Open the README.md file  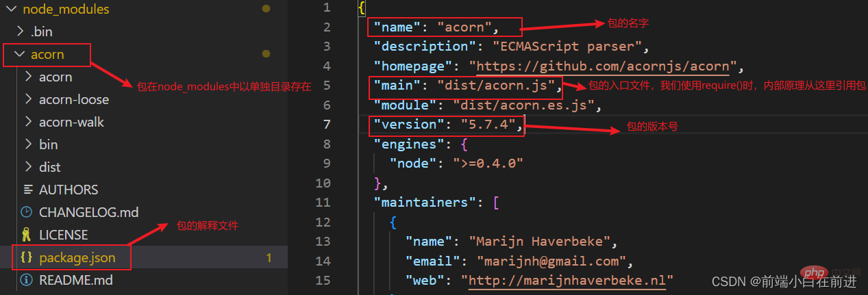[75, 280]
